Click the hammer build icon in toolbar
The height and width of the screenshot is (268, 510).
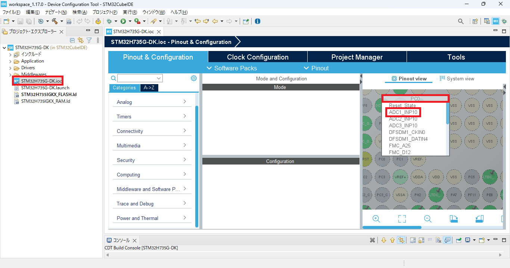tap(55, 21)
